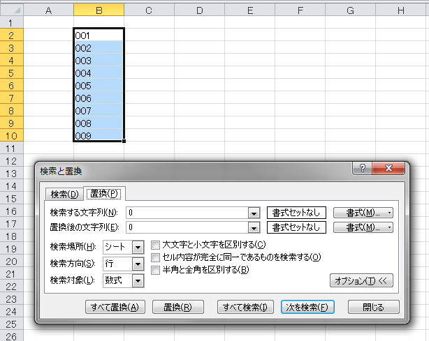Enable セル内容が完全に同一であるものを検索する checkbox
429x341 pixels.
coord(155,257)
